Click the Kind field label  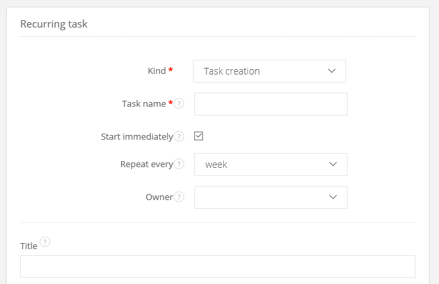coord(156,71)
